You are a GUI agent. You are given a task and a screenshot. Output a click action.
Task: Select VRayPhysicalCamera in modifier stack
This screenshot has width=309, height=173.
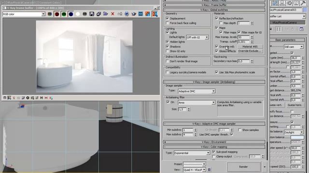[287, 23]
